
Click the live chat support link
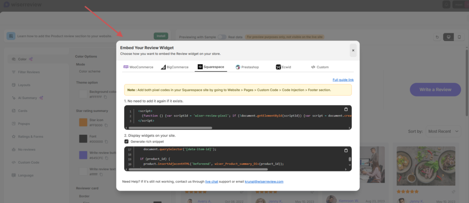click(x=212, y=182)
